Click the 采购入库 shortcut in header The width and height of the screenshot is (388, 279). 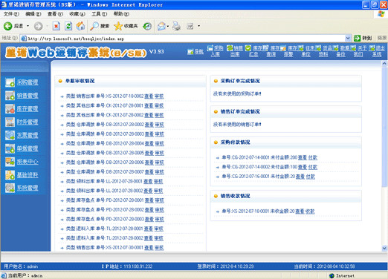(215, 51)
